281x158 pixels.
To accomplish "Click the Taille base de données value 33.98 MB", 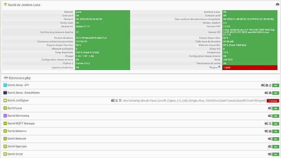I will tap(228, 42).
